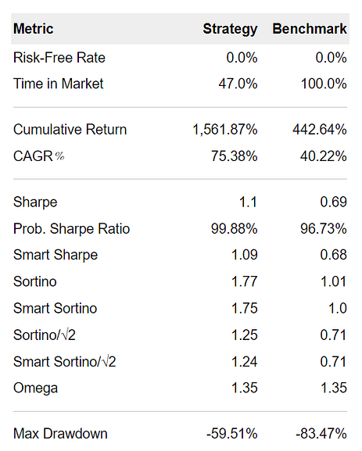This screenshot has width=362, height=451.
Task: Click the Smart Sortino/√2 label
Action: [x=64, y=362]
